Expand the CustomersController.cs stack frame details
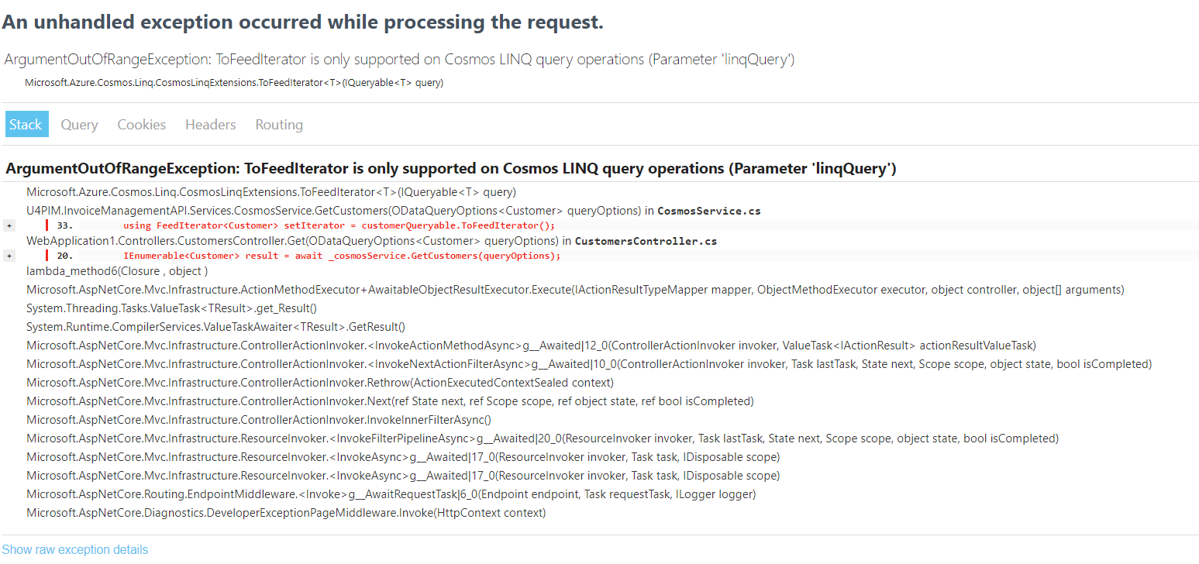The image size is (1199, 564). point(9,256)
